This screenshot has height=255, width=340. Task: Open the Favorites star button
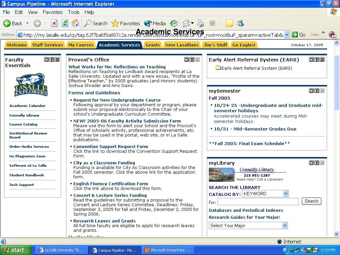pyautogui.click(x=126, y=23)
